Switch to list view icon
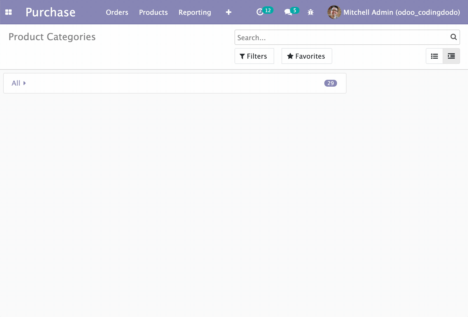 [x=434, y=56]
